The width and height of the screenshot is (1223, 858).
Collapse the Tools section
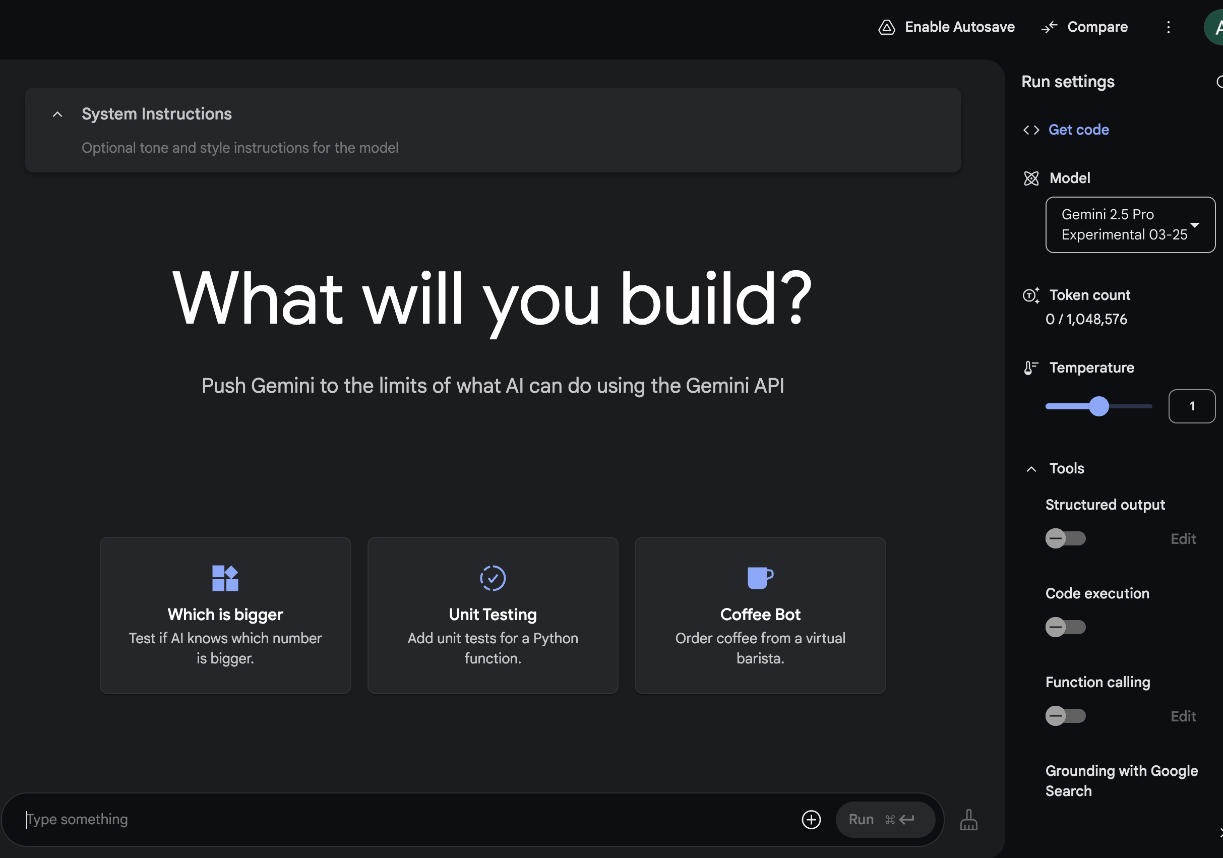click(x=1031, y=469)
